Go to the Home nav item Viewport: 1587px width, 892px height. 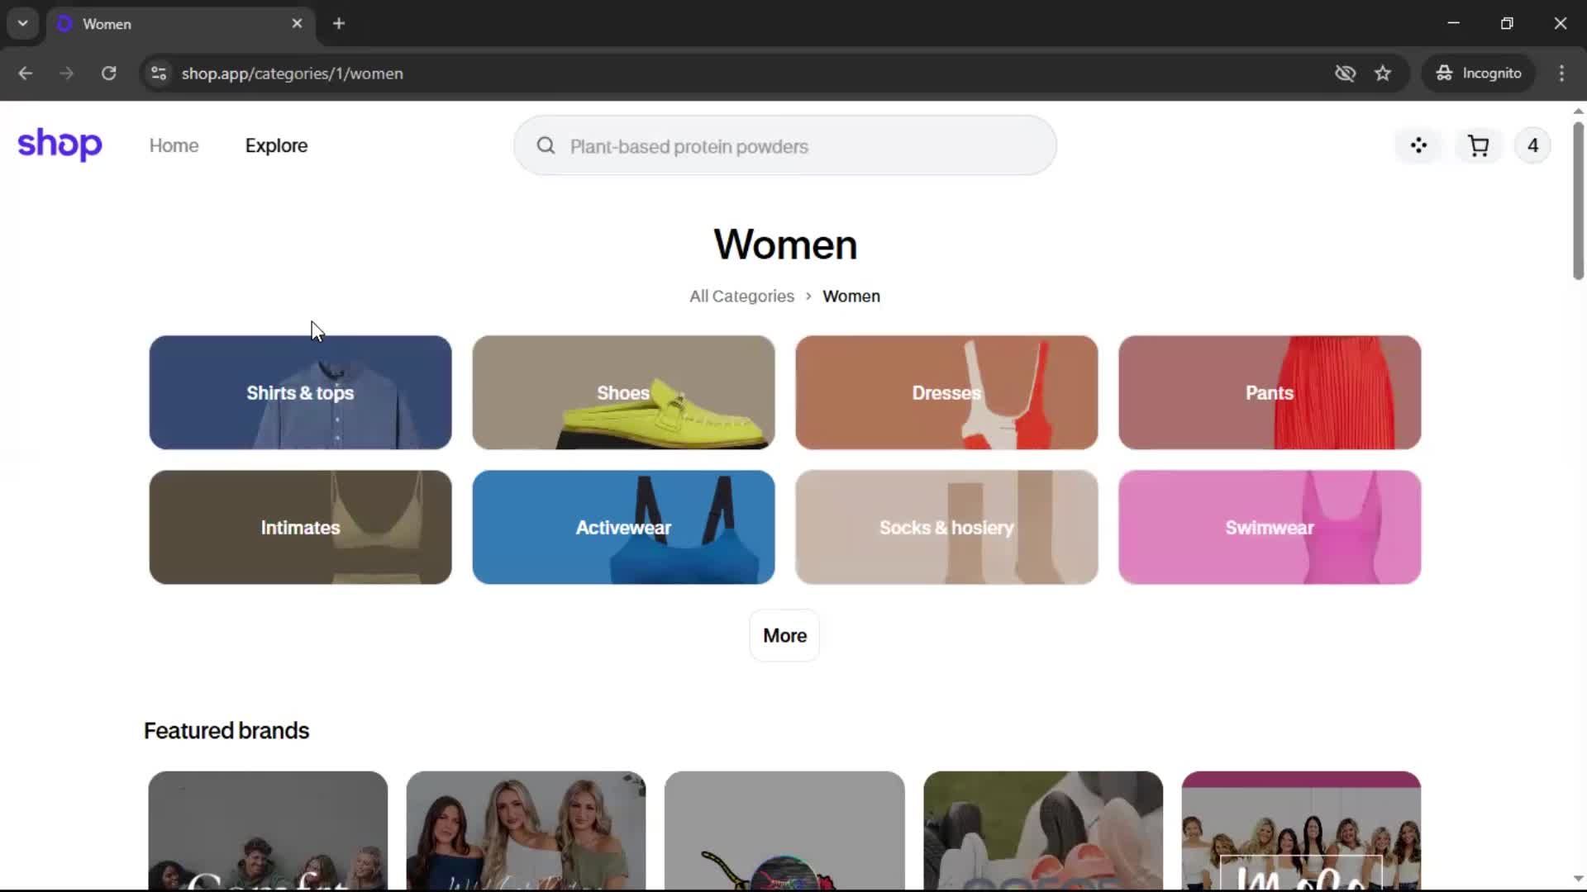click(174, 146)
